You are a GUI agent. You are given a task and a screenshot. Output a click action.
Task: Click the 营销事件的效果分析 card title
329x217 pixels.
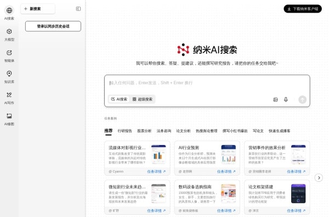click(x=266, y=148)
